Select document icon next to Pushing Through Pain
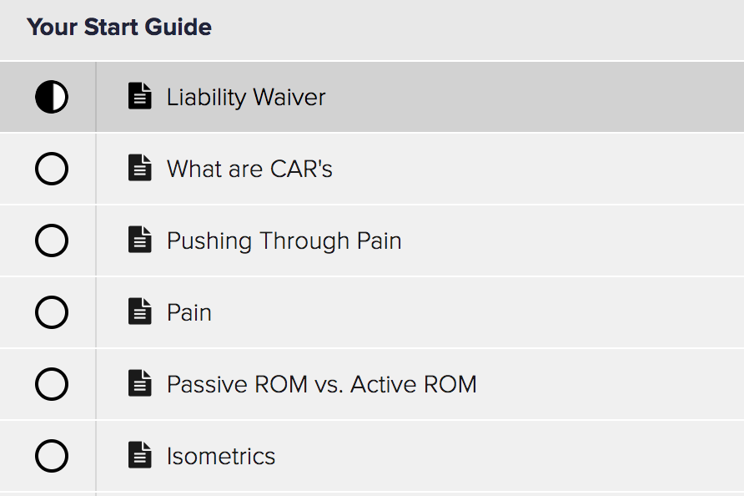The image size is (744, 496). click(140, 240)
